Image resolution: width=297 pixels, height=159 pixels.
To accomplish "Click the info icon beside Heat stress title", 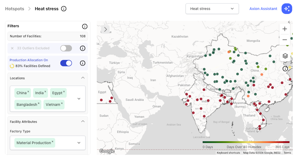I will 64,9.
